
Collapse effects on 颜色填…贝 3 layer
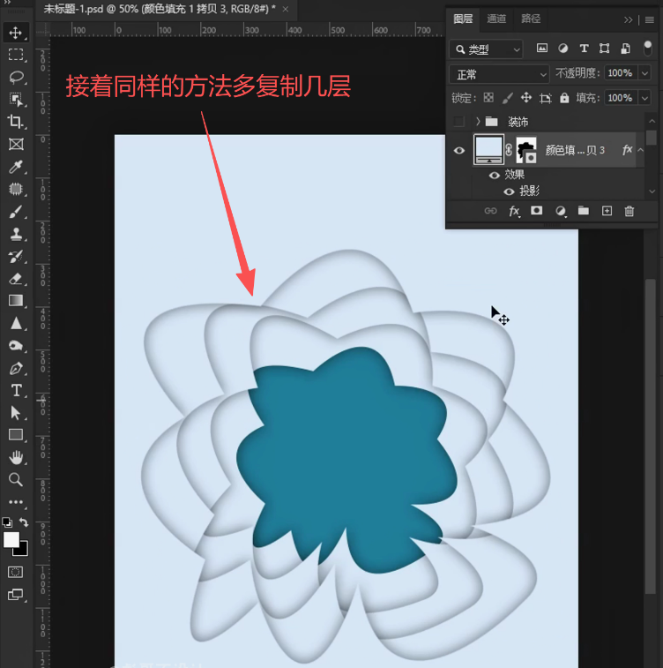(640, 150)
